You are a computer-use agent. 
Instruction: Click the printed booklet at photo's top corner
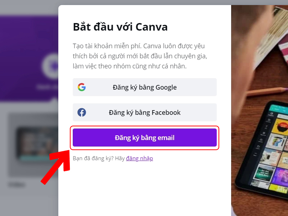[x=272, y=28]
